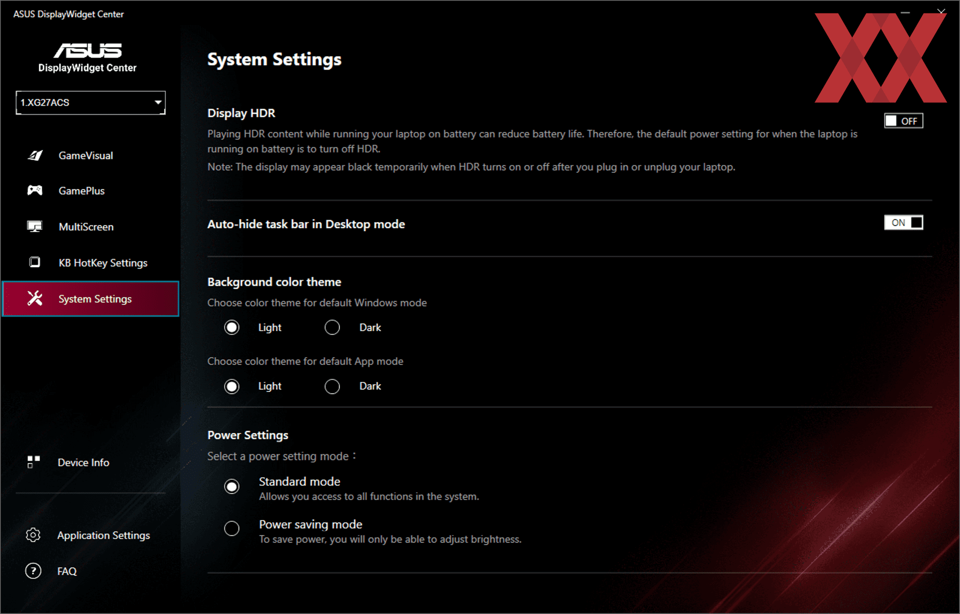Image resolution: width=960 pixels, height=614 pixels.
Task: Click the Device Info squares icon
Action: pos(33,462)
